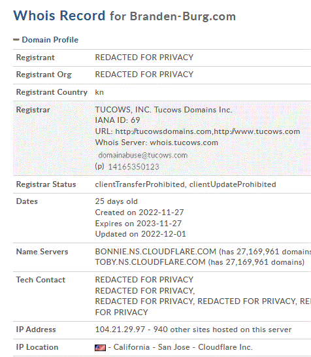The image size is (311, 357).
Task: Click the Expires on 2023-11-27 date
Action: (139, 224)
